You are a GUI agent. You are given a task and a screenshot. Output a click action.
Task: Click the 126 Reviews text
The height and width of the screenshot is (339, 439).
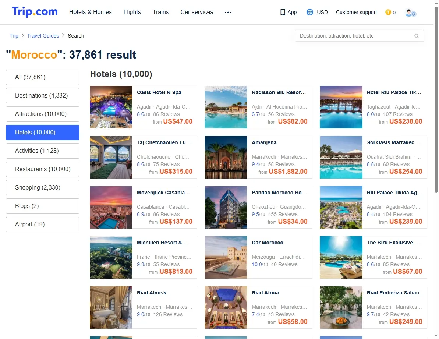[x=168, y=315]
